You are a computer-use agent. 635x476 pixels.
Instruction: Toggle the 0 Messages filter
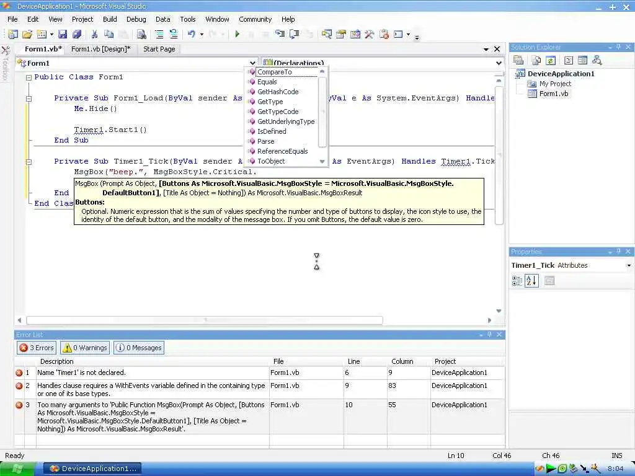coord(140,348)
